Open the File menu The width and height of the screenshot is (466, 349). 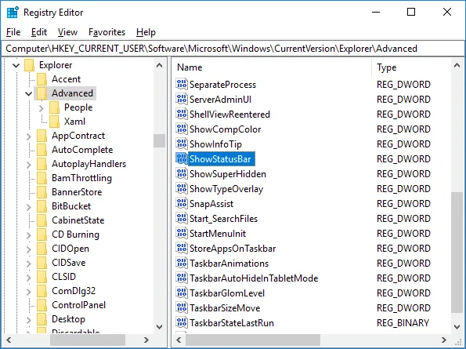click(x=13, y=32)
